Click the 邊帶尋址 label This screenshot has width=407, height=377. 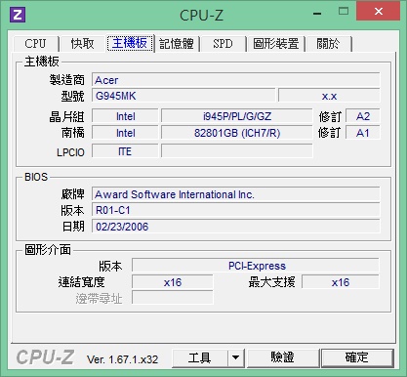[x=99, y=299]
